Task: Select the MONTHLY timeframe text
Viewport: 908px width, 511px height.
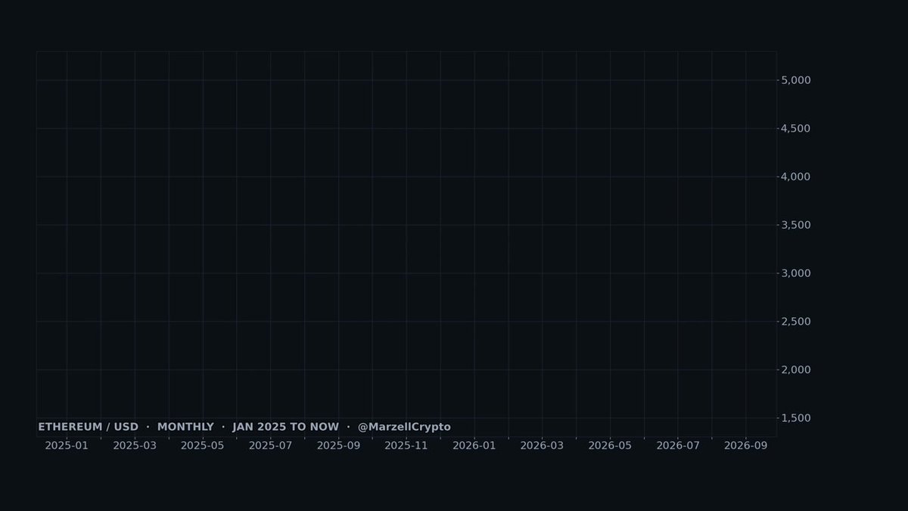Action: [185, 427]
